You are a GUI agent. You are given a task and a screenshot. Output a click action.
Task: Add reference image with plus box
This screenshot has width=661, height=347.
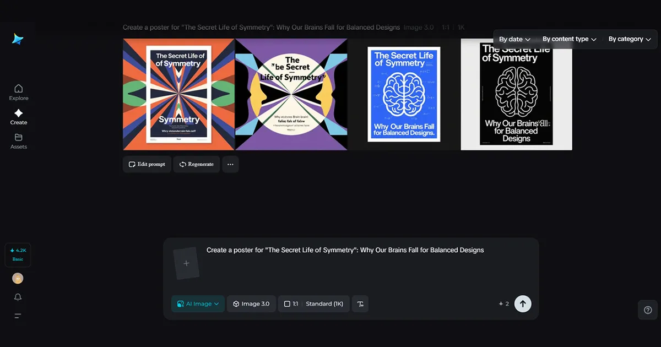186,263
